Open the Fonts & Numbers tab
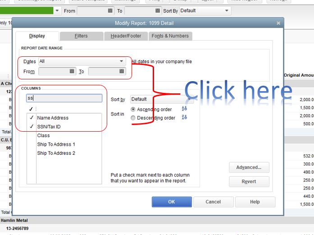Screen dimensions: 314x235 pyautogui.click(x=170, y=36)
